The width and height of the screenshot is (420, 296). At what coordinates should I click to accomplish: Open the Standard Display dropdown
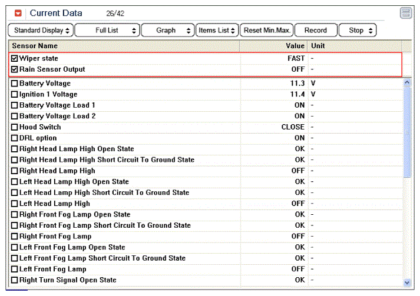click(x=40, y=30)
